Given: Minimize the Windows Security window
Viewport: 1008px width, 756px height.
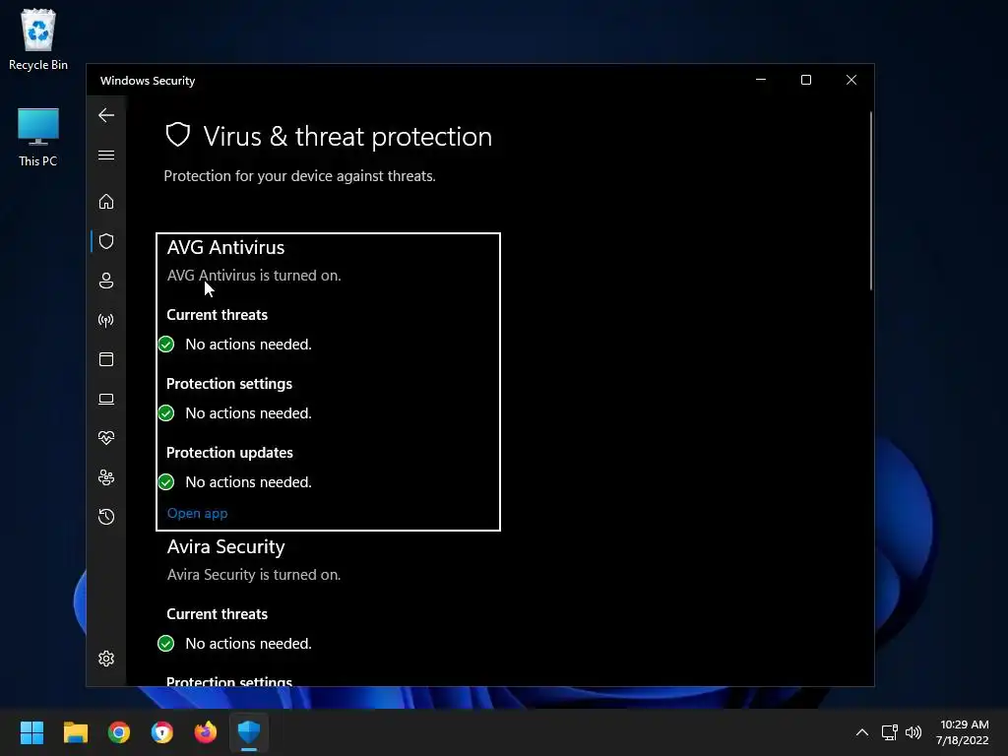Looking at the screenshot, I should [761, 80].
